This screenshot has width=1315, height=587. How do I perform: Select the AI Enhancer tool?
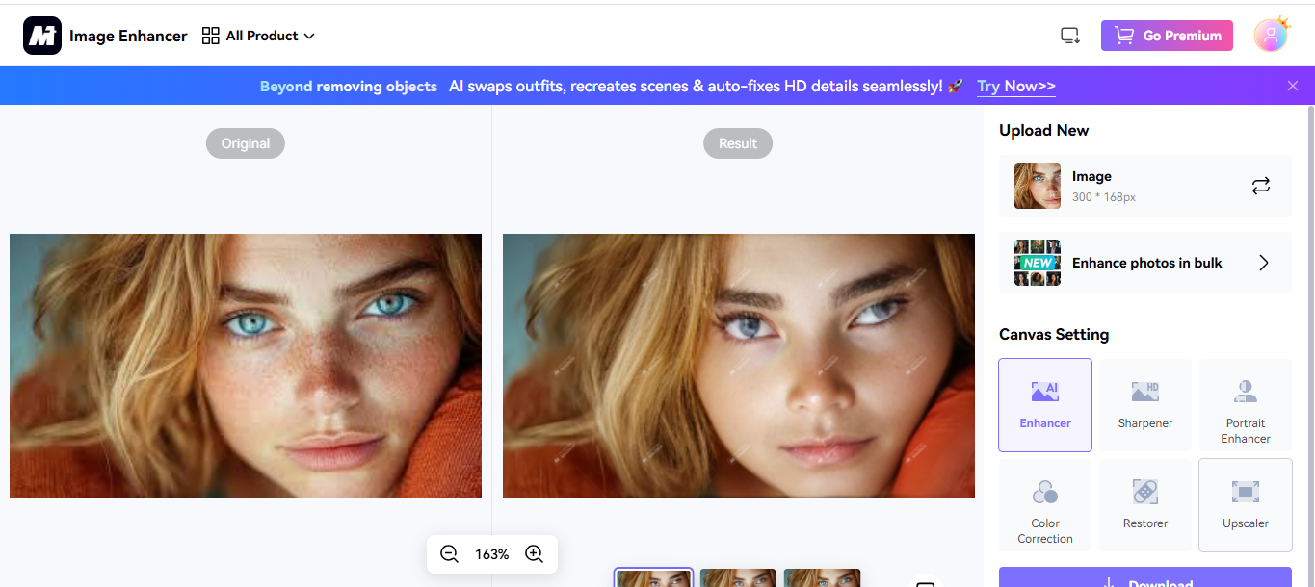tap(1044, 404)
